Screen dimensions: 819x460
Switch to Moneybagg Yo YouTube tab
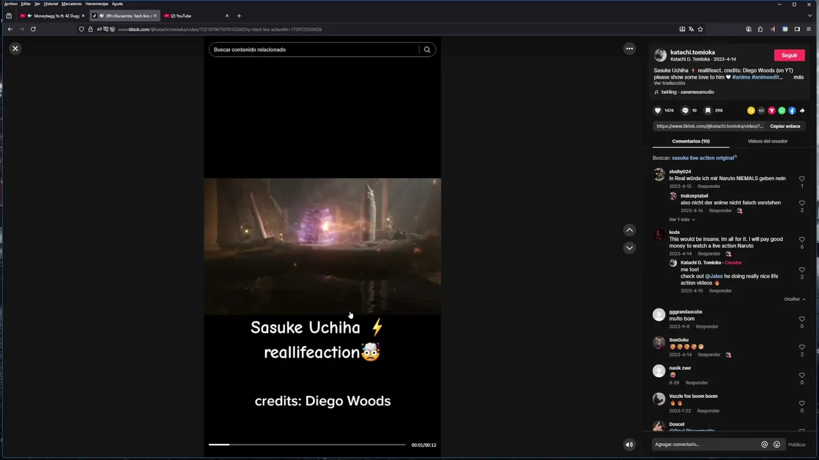pos(51,16)
